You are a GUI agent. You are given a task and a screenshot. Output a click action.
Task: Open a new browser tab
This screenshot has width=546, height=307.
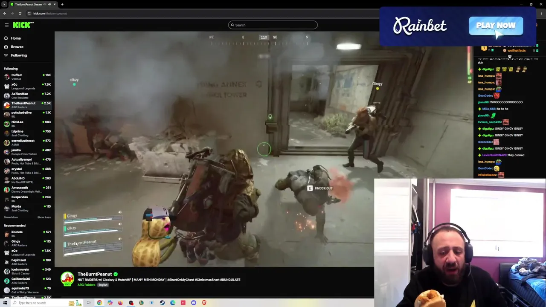[62, 4]
